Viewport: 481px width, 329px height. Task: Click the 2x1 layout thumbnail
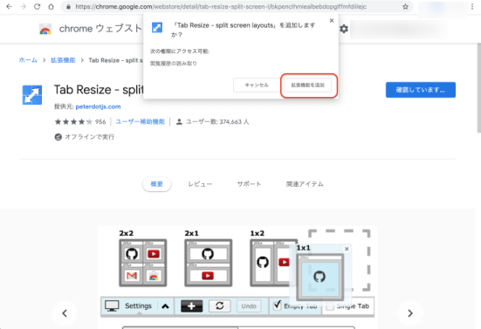(209, 263)
